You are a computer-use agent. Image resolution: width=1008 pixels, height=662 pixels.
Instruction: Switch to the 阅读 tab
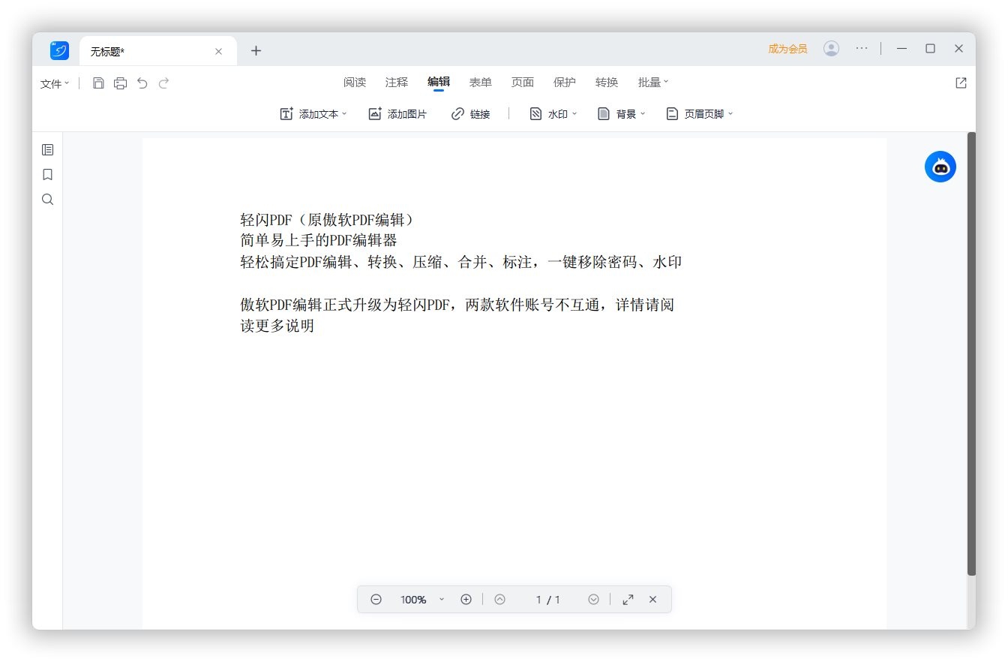point(355,83)
